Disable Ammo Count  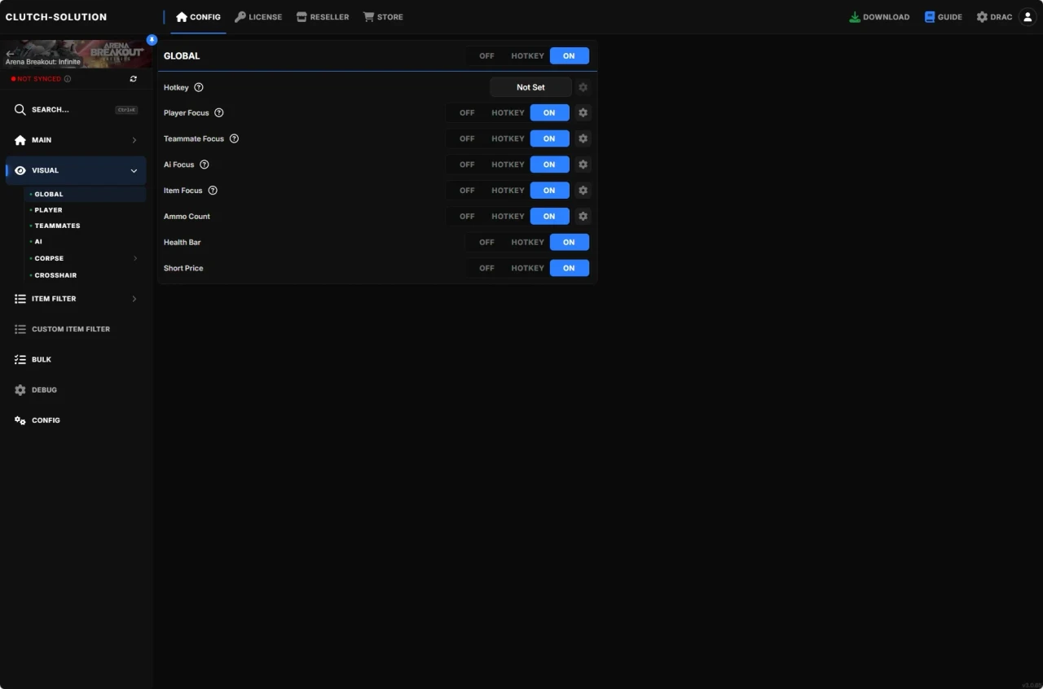point(467,216)
